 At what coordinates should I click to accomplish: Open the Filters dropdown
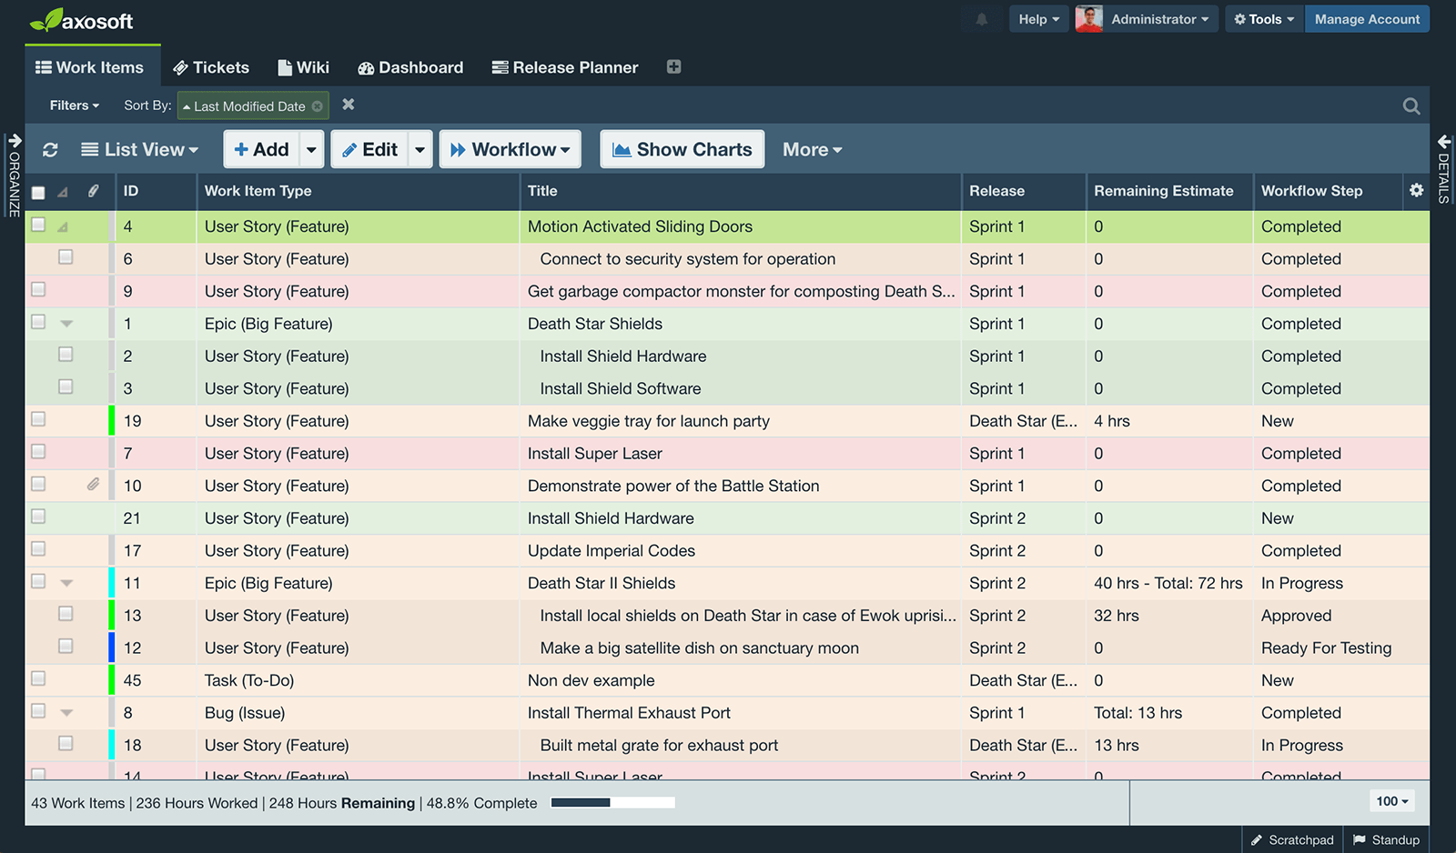click(75, 105)
